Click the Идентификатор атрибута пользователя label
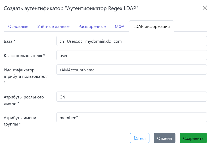Image resolution: width=211 pixels, height=147 pixels. 26,73
